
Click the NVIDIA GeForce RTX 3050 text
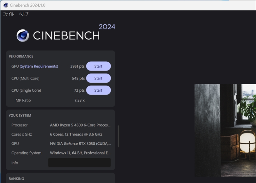tap(80, 144)
